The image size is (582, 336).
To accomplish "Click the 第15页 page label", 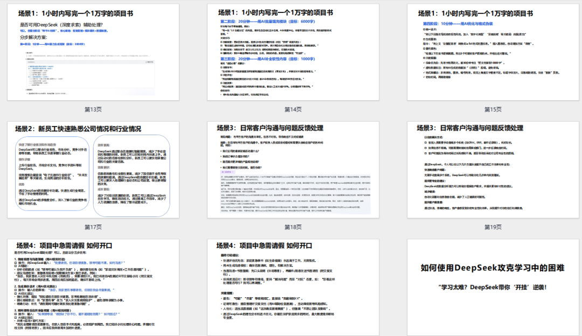I will tap(493, 109).
